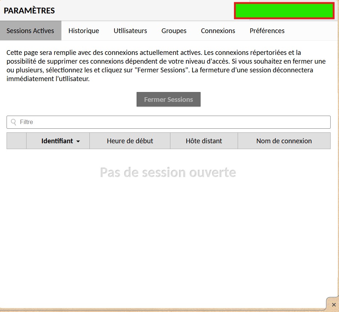
Task: Focus the Filtre search field
Action: (169, 122)
